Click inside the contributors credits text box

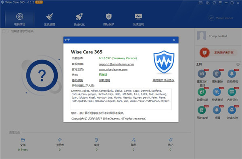[x=121, y=99]
